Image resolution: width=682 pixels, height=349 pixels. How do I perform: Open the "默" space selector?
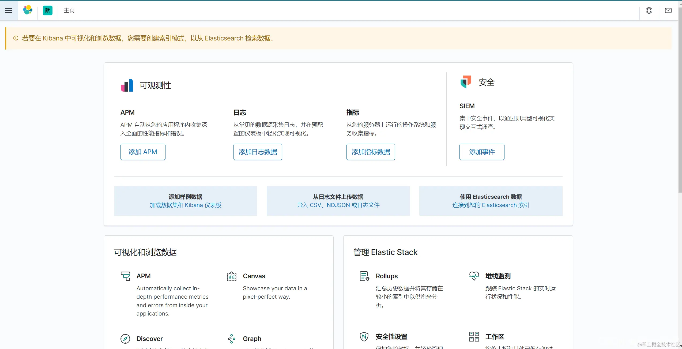(47, 10)
